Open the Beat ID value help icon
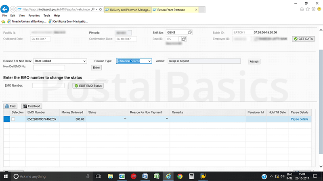Screen dimensions: 323x181 184,39
